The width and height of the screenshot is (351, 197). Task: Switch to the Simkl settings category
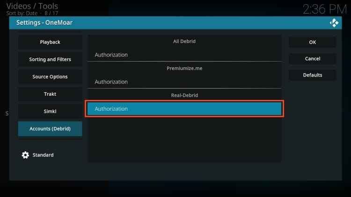coord(50,111)
